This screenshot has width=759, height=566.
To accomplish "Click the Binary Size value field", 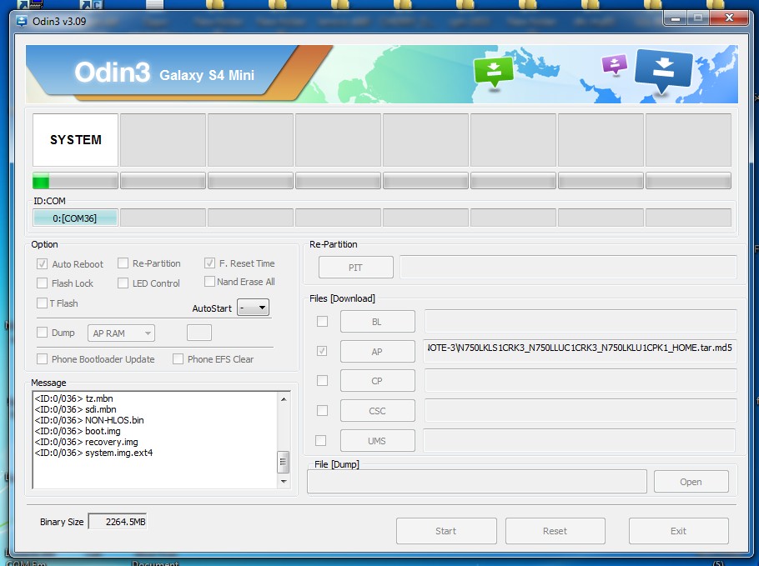I will [x=118, y=522].
